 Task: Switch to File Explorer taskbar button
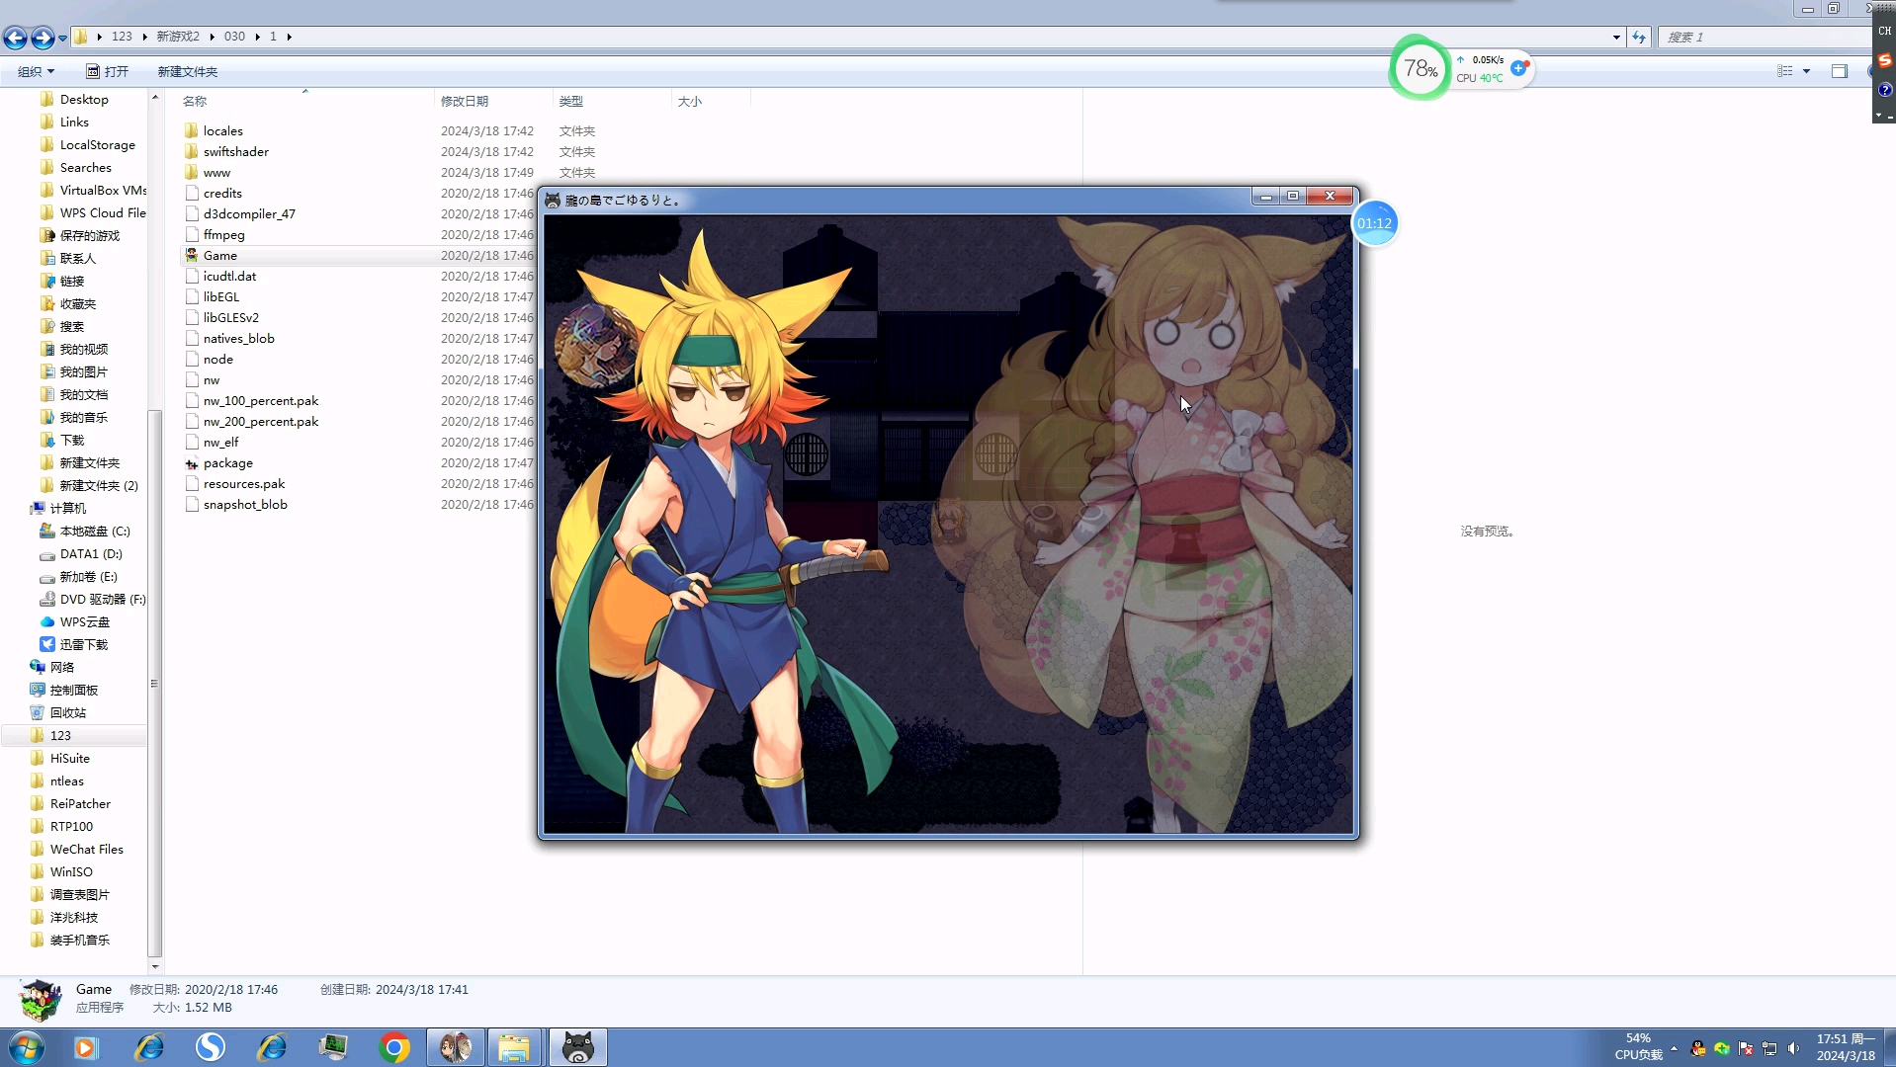click(514, 1047)
